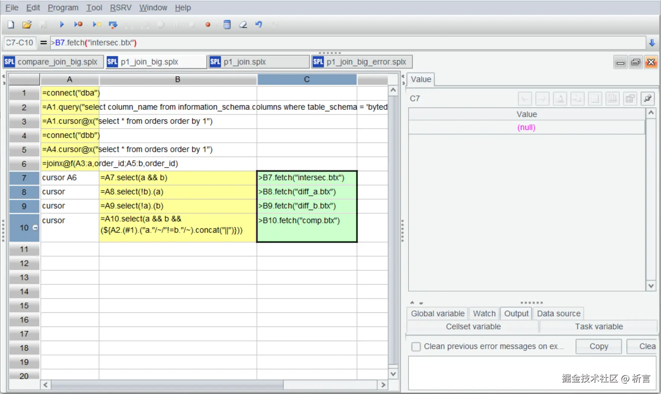
Task: Switch to the p1_join.splx tab
Action: pos(259,62)
